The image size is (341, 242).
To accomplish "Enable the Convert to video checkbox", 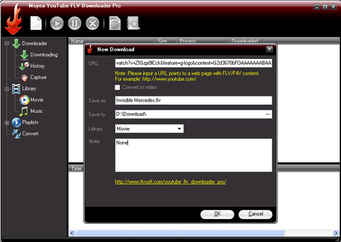I will pyautogui.click(x=118, y=87).
